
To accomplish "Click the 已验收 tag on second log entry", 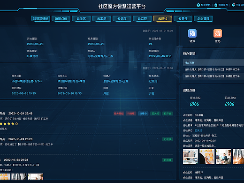I will point(168,139).
